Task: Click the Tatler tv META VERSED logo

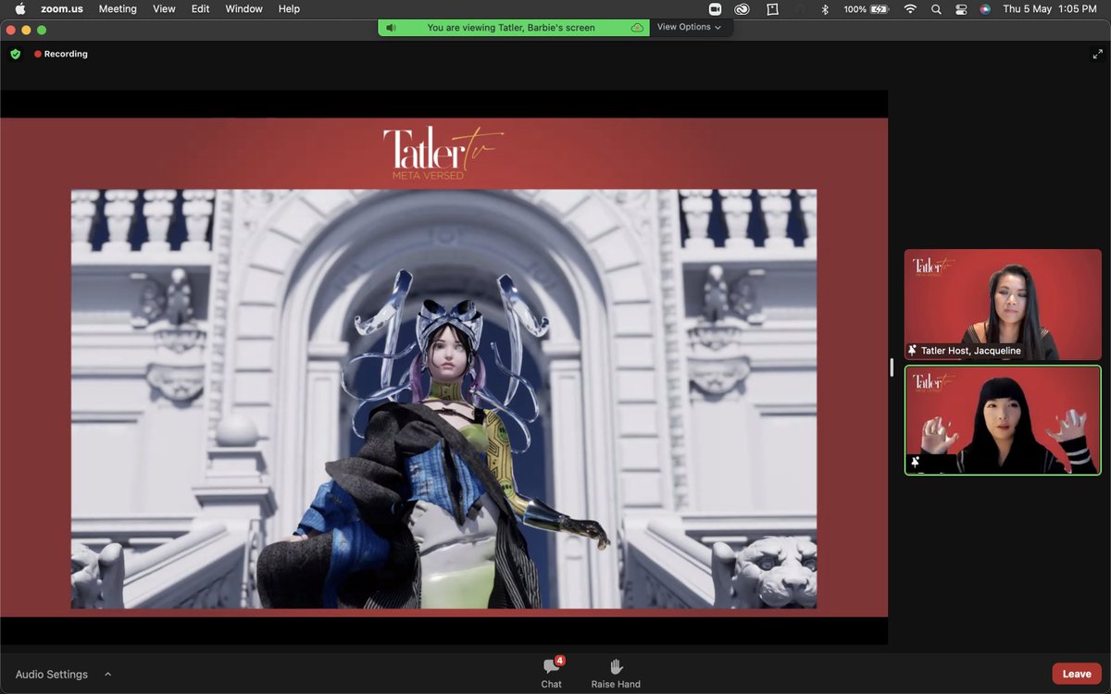Action: 443,153
